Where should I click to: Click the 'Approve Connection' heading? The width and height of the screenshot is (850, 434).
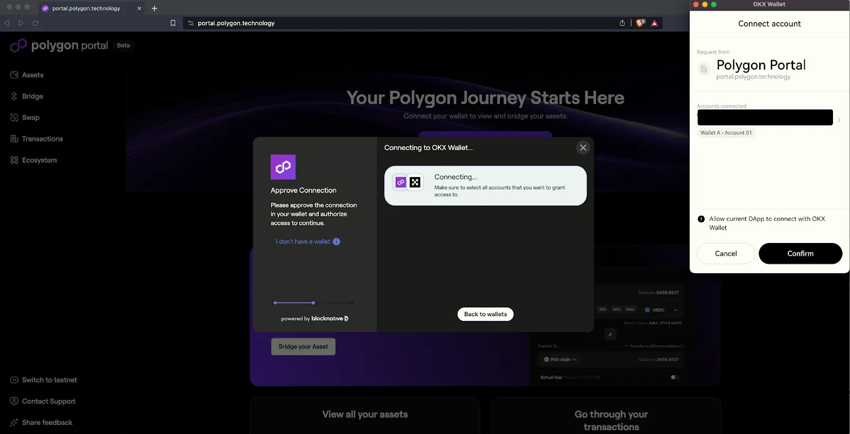pyautogui.click(x=303, y=190)
